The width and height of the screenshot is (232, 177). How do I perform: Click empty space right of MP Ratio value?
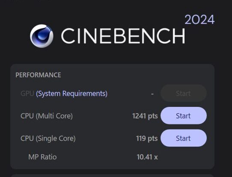pos(185,157)
